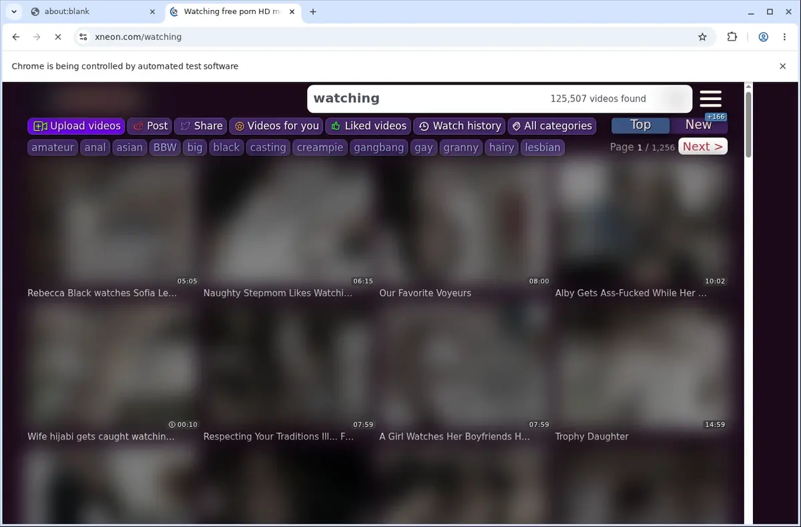Viewport: 801px width, 527px height.
Task: Click the 'Page 1 / 1,256' indicator
Action: 642,147
